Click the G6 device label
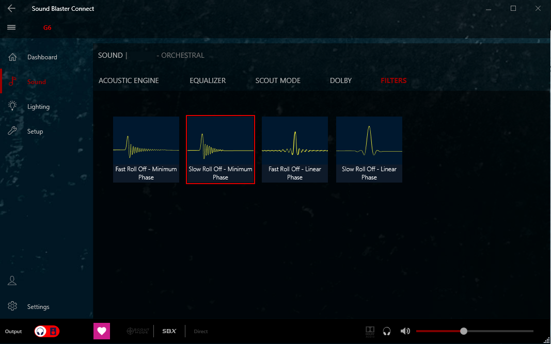The width and height of the screenshot is (551, 344). 47,28
